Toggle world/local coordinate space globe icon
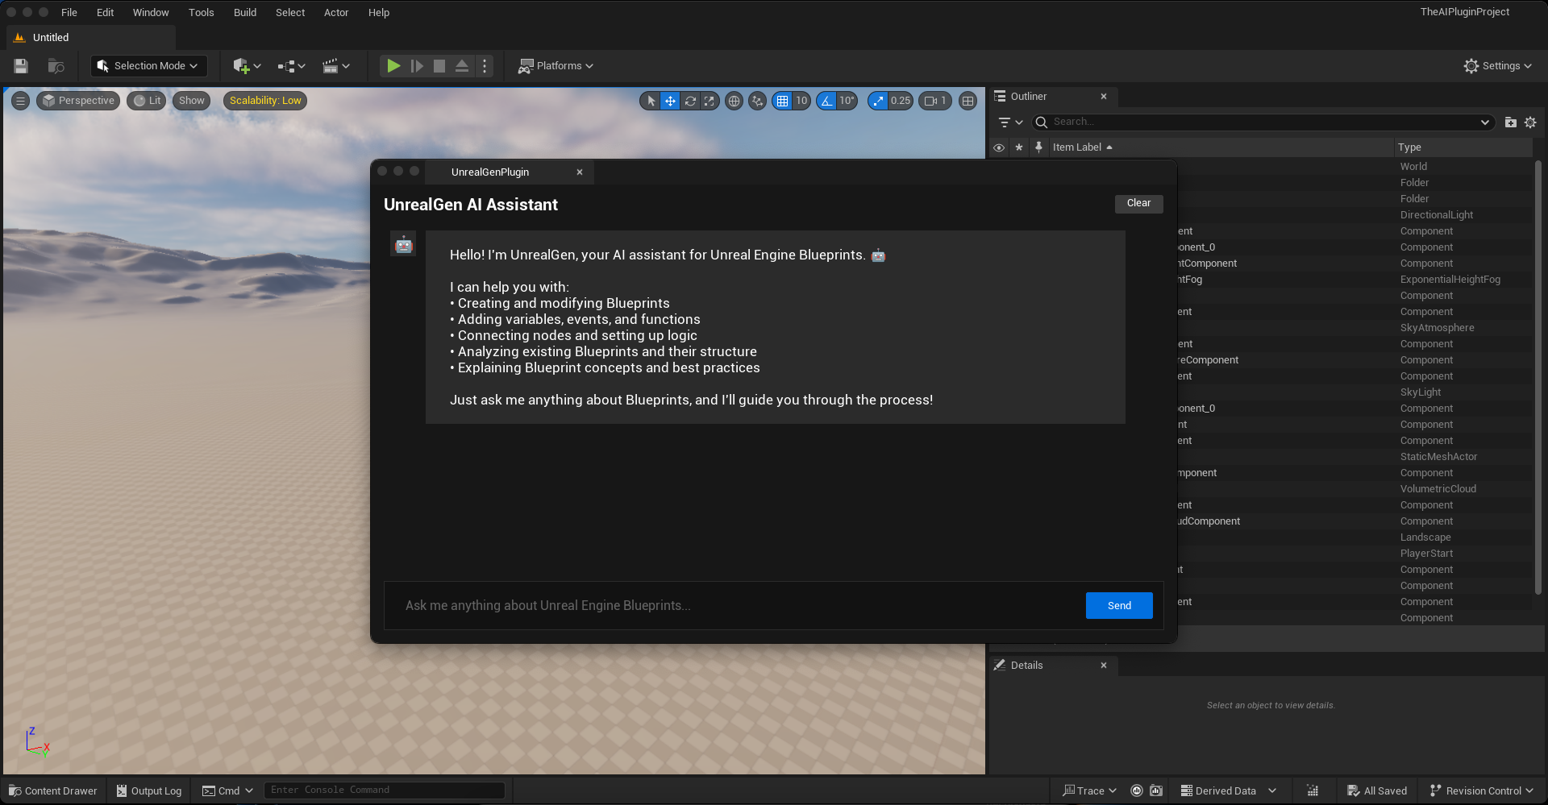 click(734, 101)
